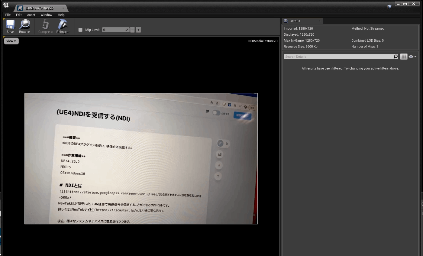
Task: Enable the Mip Level checkbox
Action: (80, 30)
